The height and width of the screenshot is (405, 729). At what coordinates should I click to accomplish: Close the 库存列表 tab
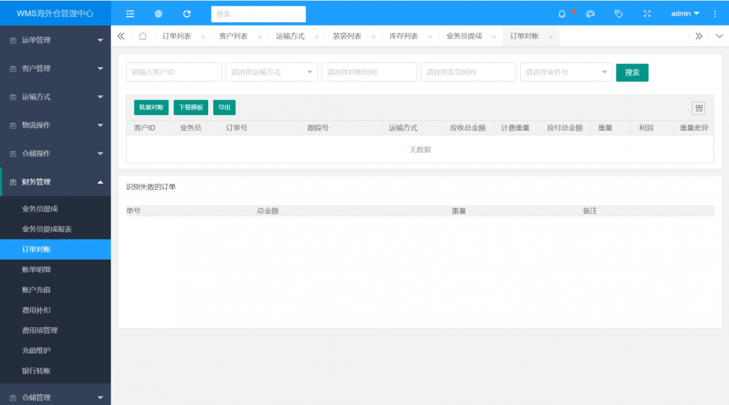430,37
